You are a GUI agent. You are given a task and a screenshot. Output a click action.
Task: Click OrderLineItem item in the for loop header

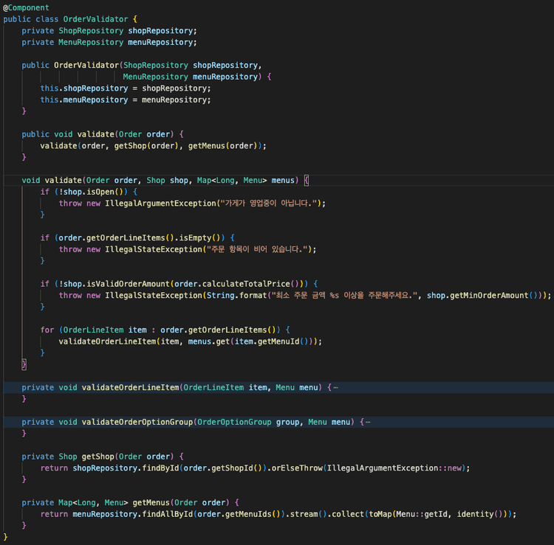pyautogui.click(x=105, y=330)
